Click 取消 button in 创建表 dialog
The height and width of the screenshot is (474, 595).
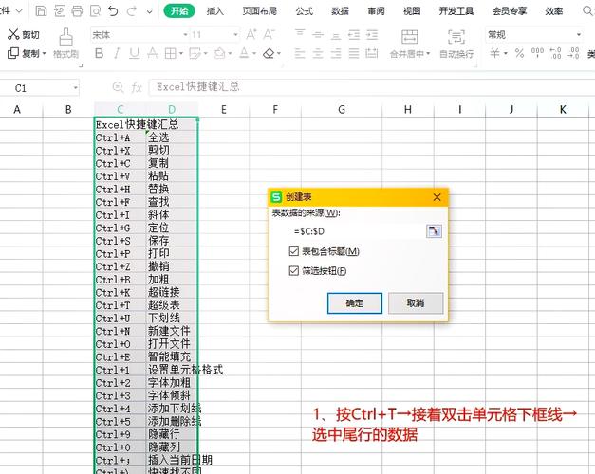pos(416,303)
